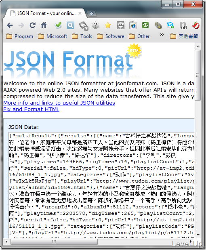
Task: Close the browser window
Action: click(x=193, y=4)
